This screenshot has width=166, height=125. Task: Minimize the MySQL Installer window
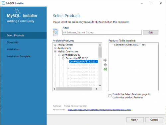point(142,3)
